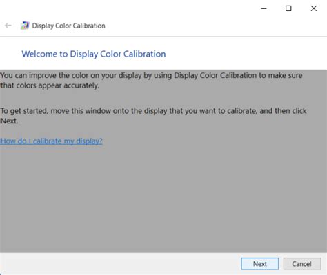
Task: Maximize the calibration wizard window
Action: coord(288,8)
